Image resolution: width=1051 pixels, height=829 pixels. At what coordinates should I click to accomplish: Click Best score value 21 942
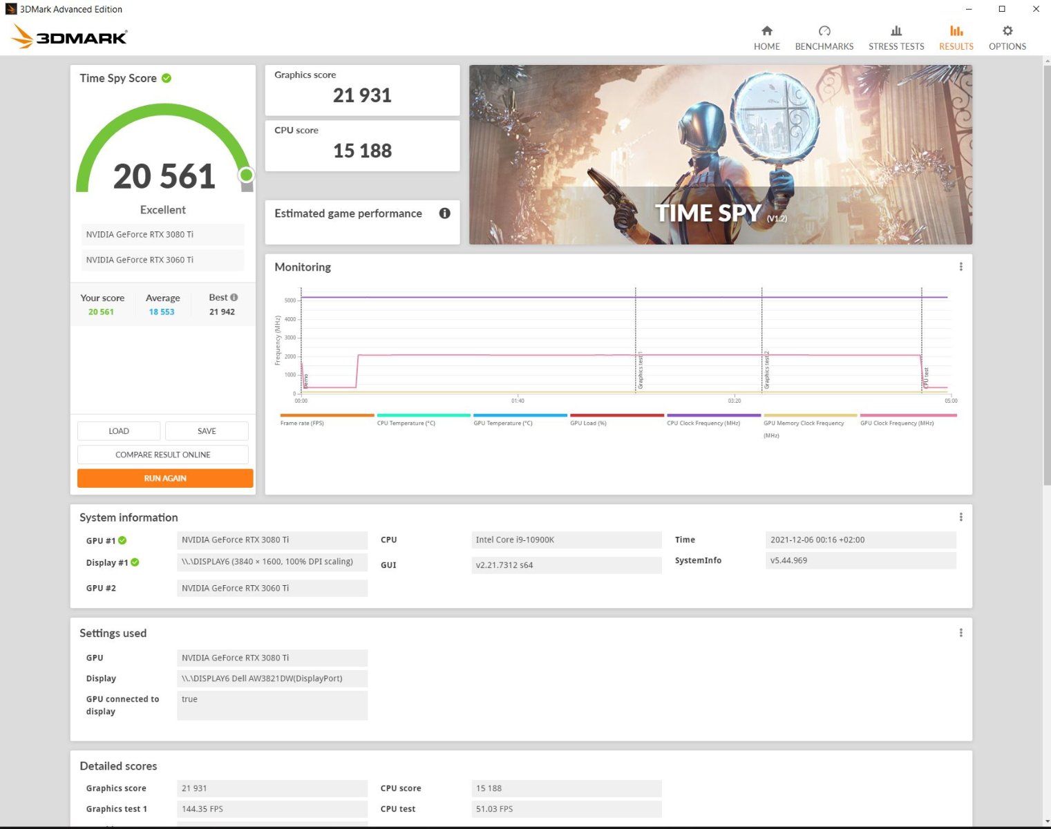tap(222, 312)
